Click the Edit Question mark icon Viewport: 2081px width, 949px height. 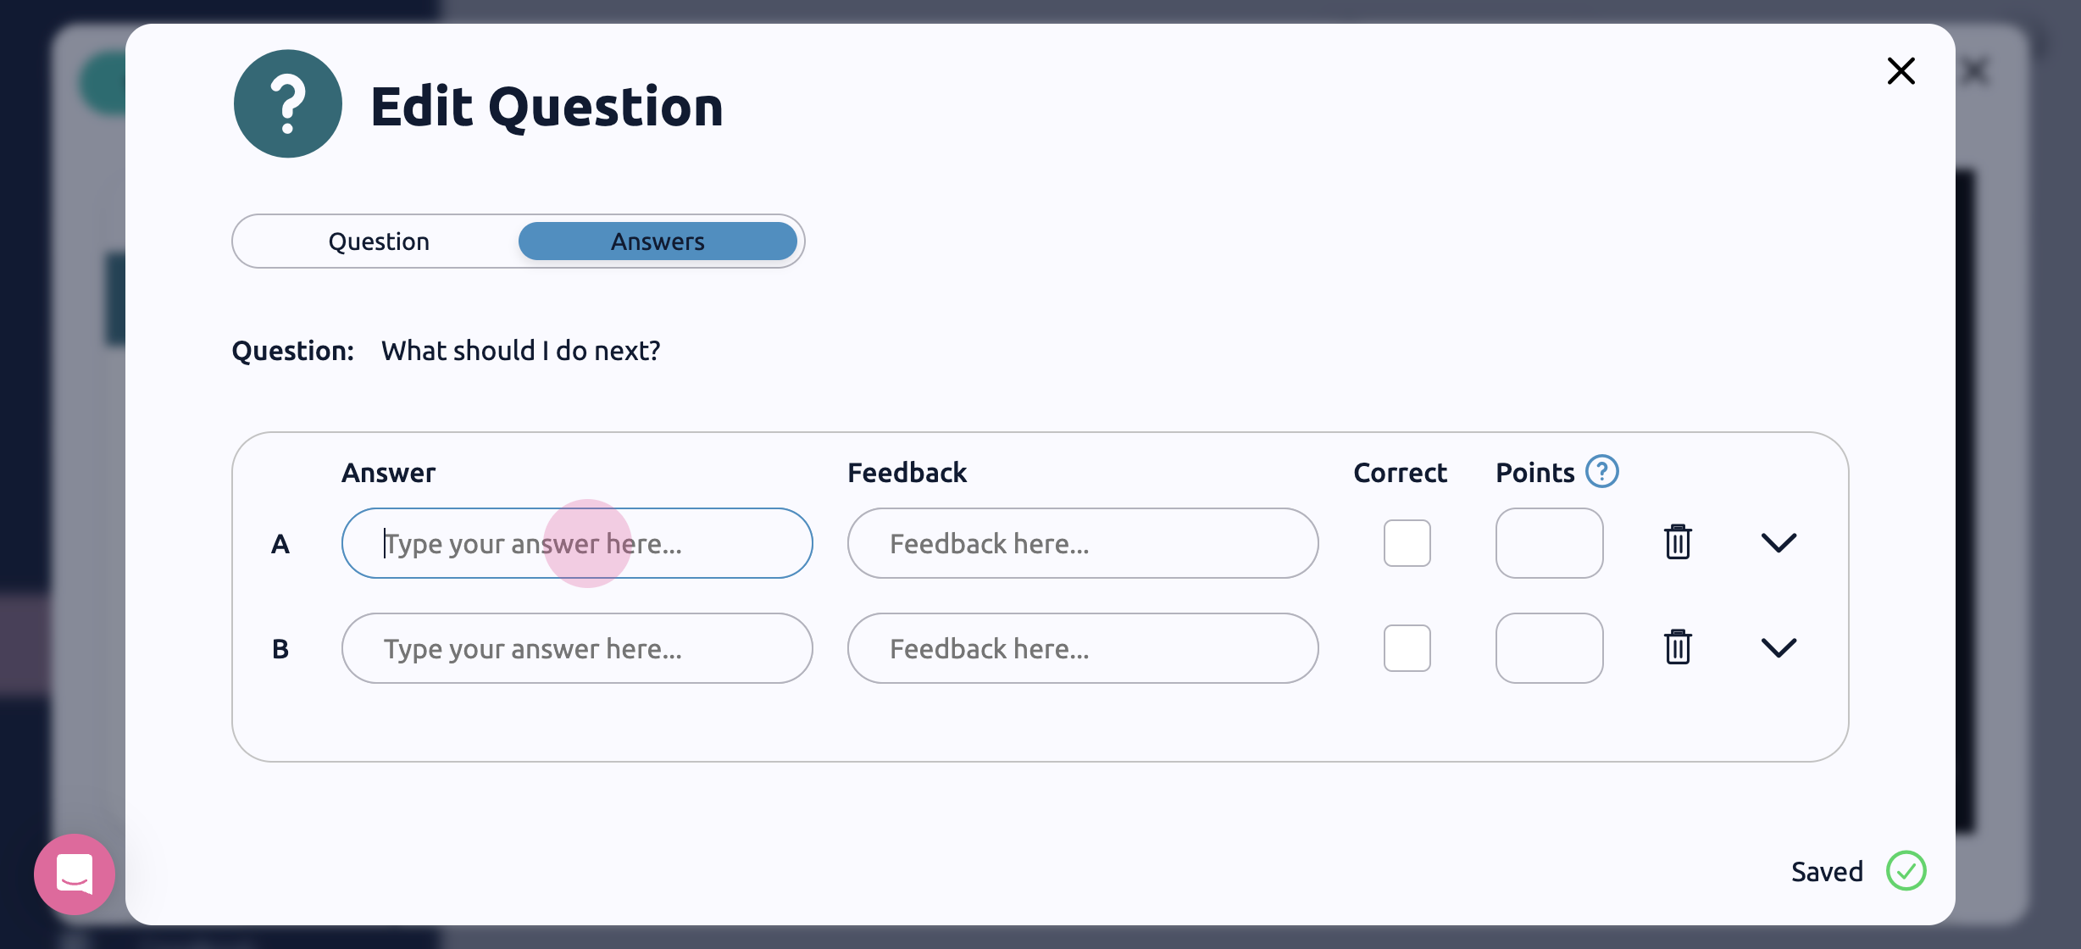coord(288,103)
